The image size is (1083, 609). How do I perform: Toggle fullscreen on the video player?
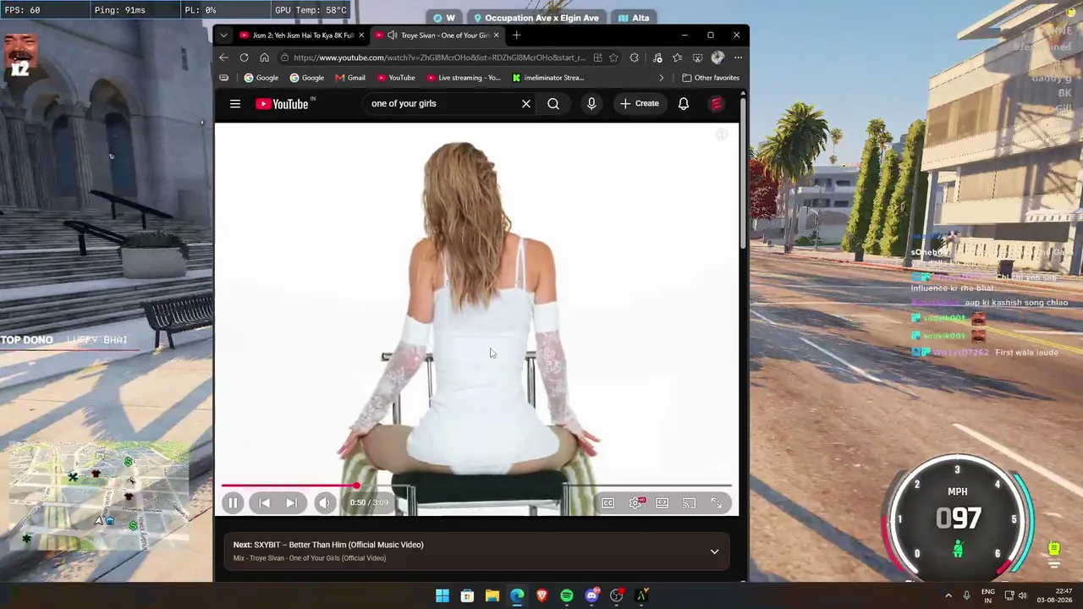(717, 503)
